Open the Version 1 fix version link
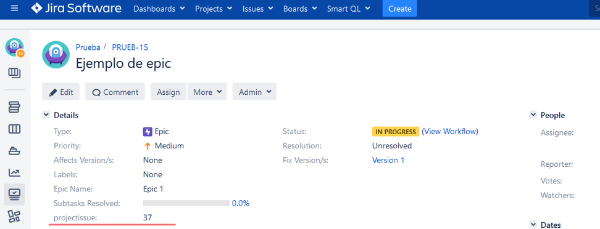Image resolution: width=600 pixels, height=229 pixels. (388, 160)
